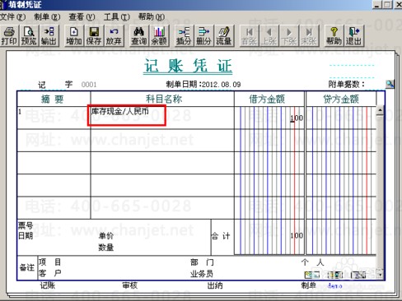Click the 记账凭证 title text
The height and width of the screenshot is (301, 402).
click(188, 66)
